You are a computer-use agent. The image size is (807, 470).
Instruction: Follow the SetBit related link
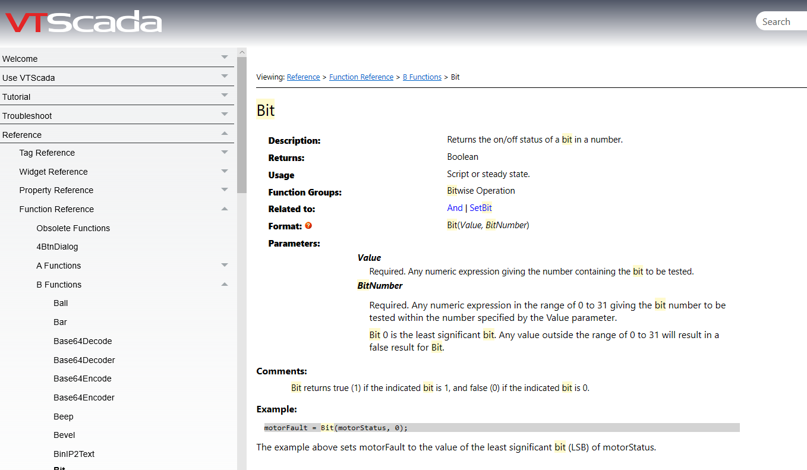[481, 208]
